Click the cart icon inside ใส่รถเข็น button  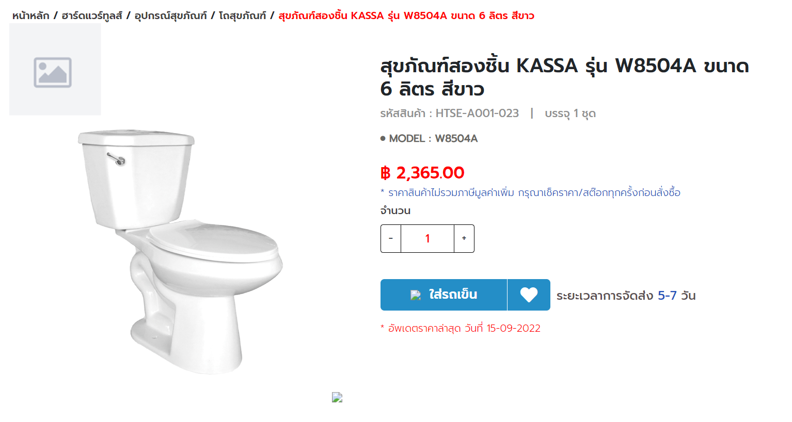point(416,295)
